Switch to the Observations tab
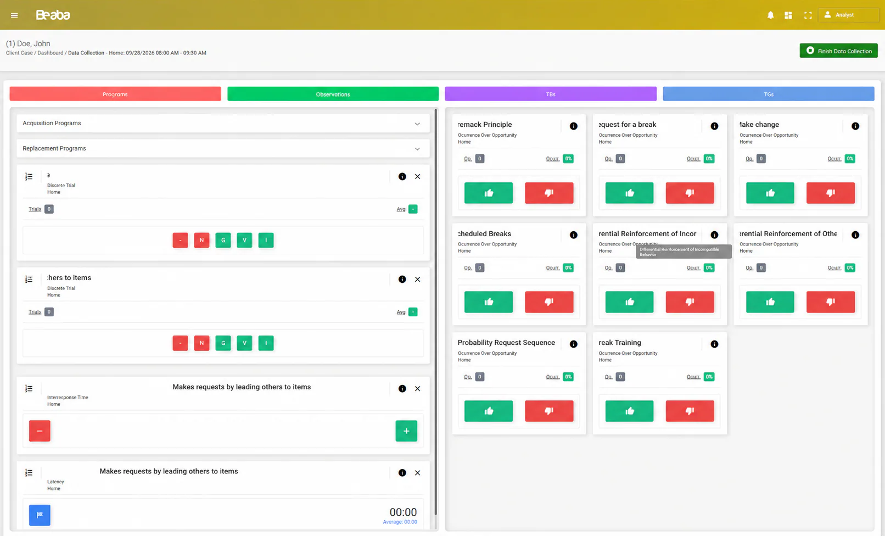The width and height of the screenshot is (885, 536). [x=333, y=94]
